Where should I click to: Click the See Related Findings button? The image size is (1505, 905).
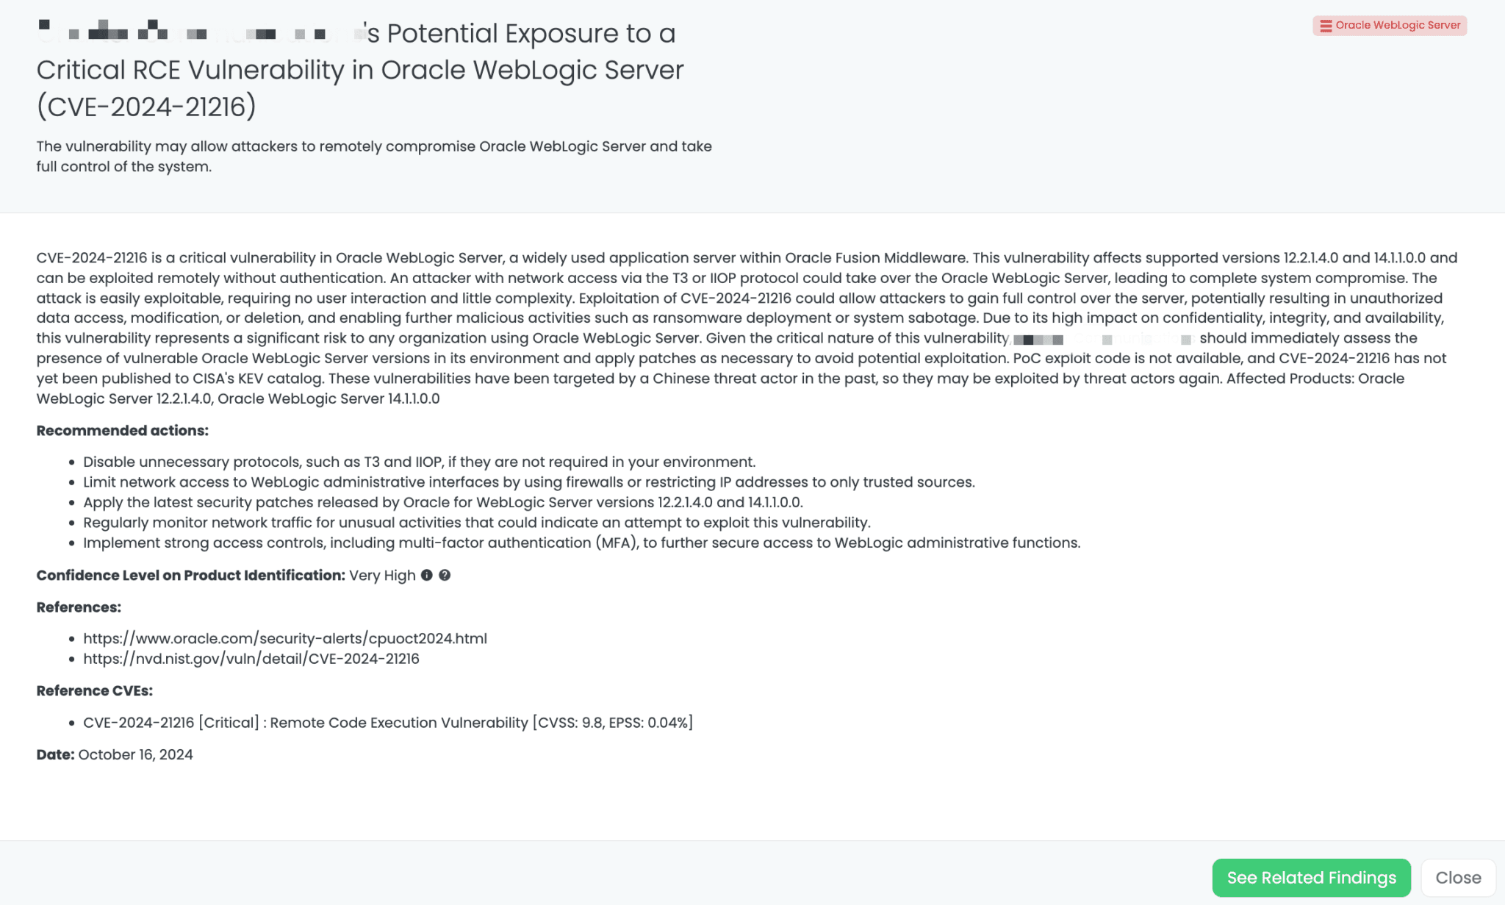pos(1311,877)
